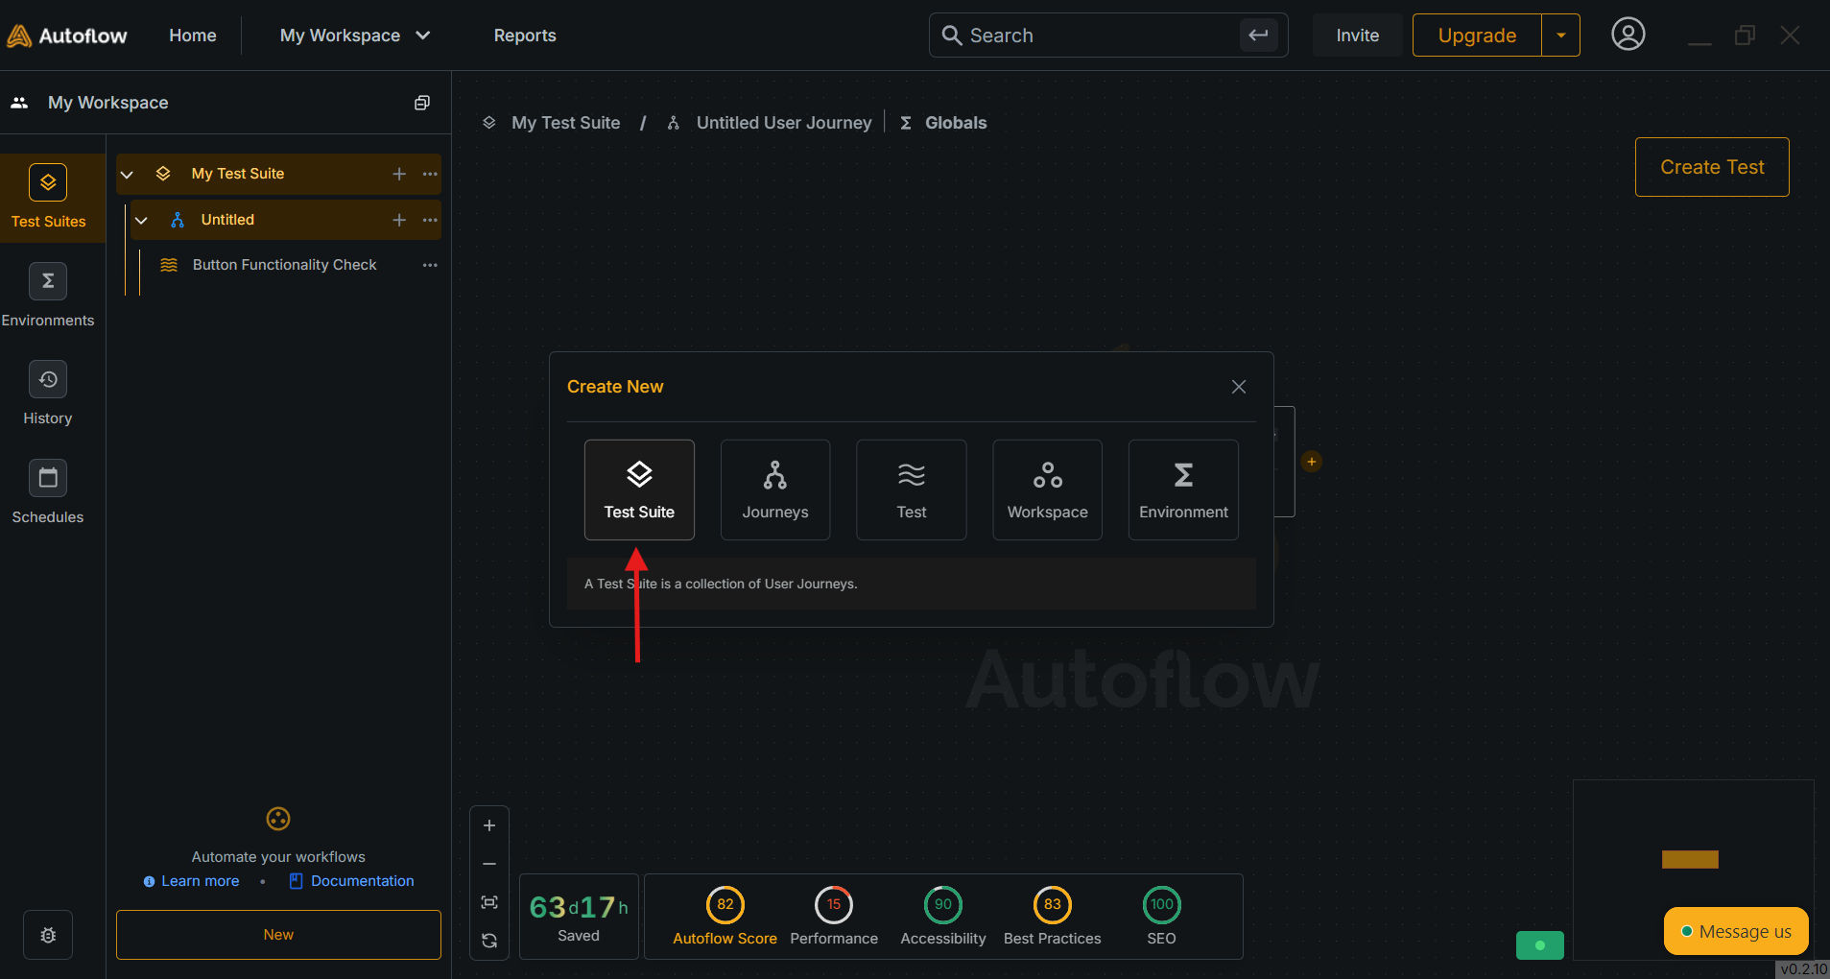Screen dimensions: 1830x979
Task: Open the Schedules sidebar panel
Action: pyautogui.click(x=48, y=491)
